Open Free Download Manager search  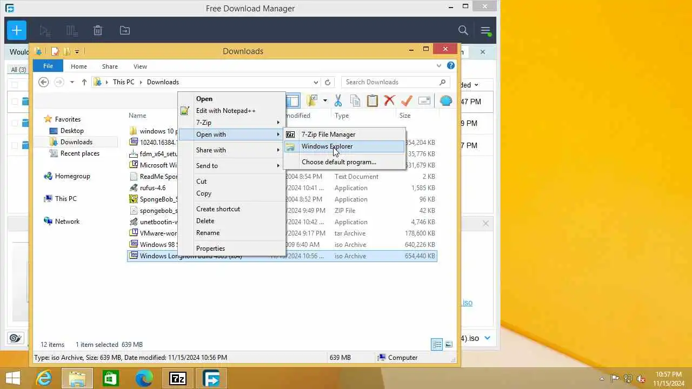pyautogui.click(x=463, y=31)
